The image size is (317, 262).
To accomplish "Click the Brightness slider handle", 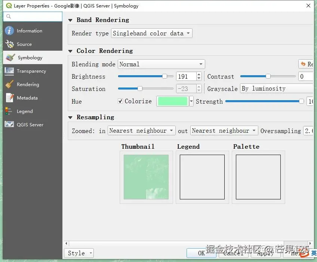I will click(165, 76).
